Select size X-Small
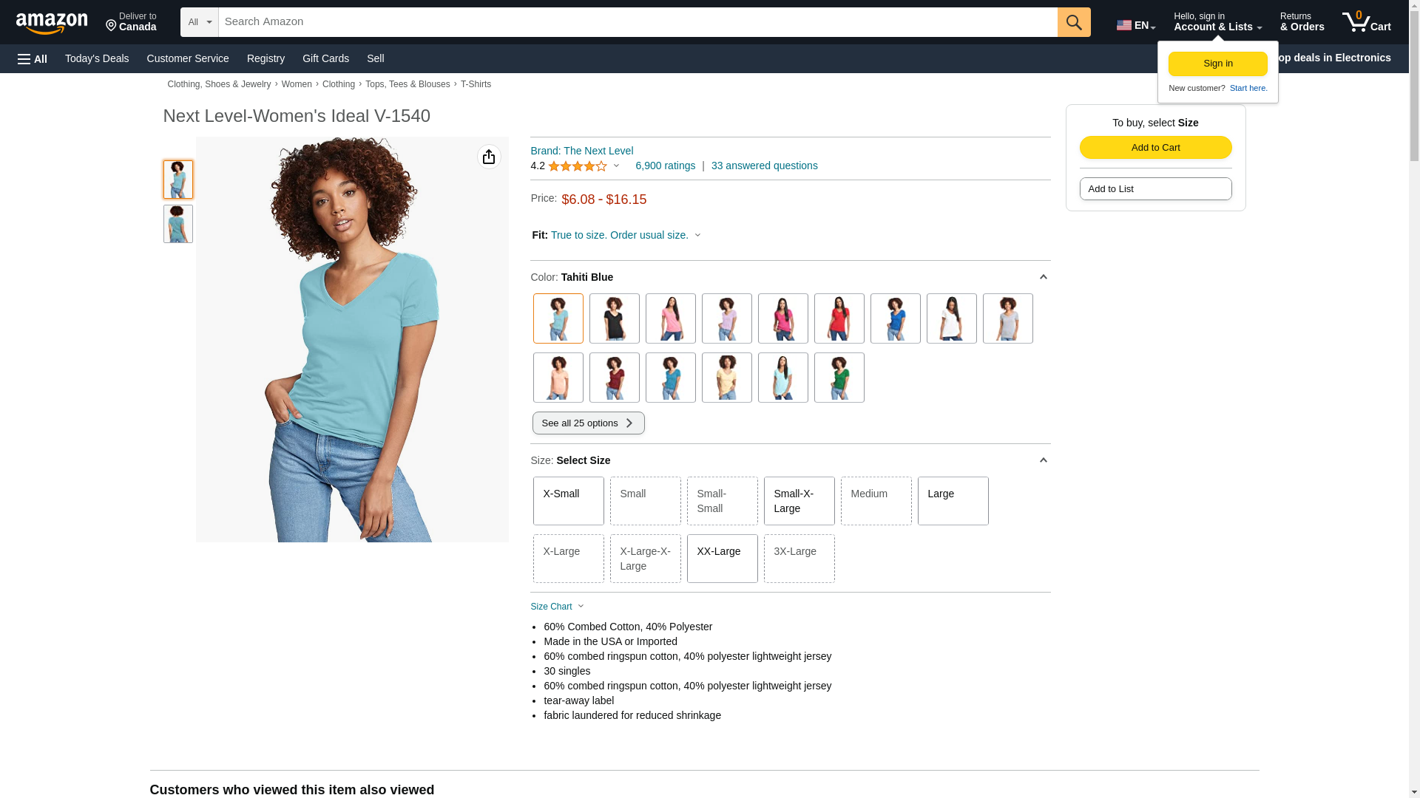 tap(568, 500)
